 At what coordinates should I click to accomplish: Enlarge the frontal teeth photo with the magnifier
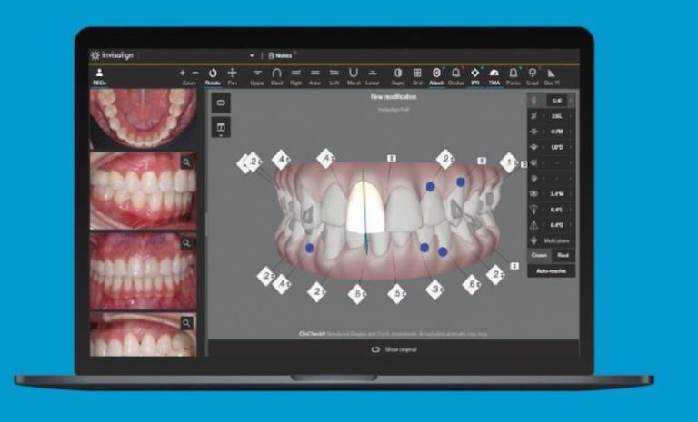click(186, 243)
